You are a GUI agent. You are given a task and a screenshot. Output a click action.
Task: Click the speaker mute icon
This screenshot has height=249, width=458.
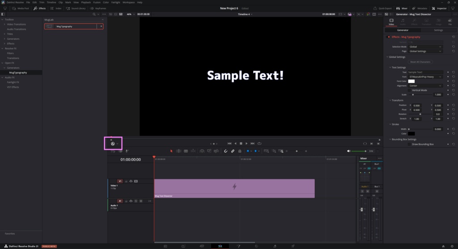click(x=348, y=151)
